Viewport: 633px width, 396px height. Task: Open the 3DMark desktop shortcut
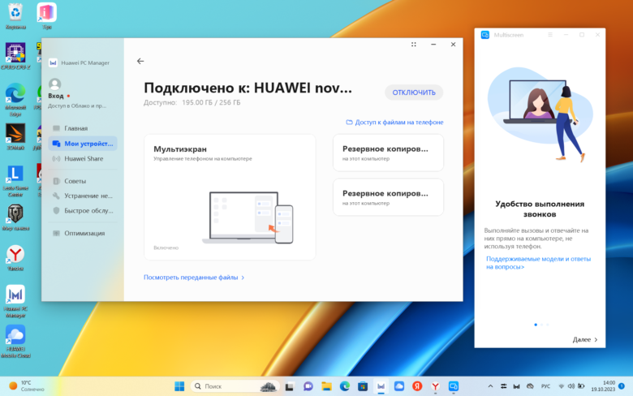coord(15,137)
